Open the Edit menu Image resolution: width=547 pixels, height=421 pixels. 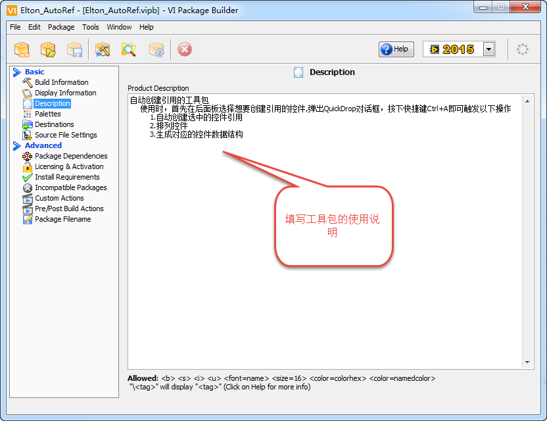pyautogui.click(x=34, y=27)
